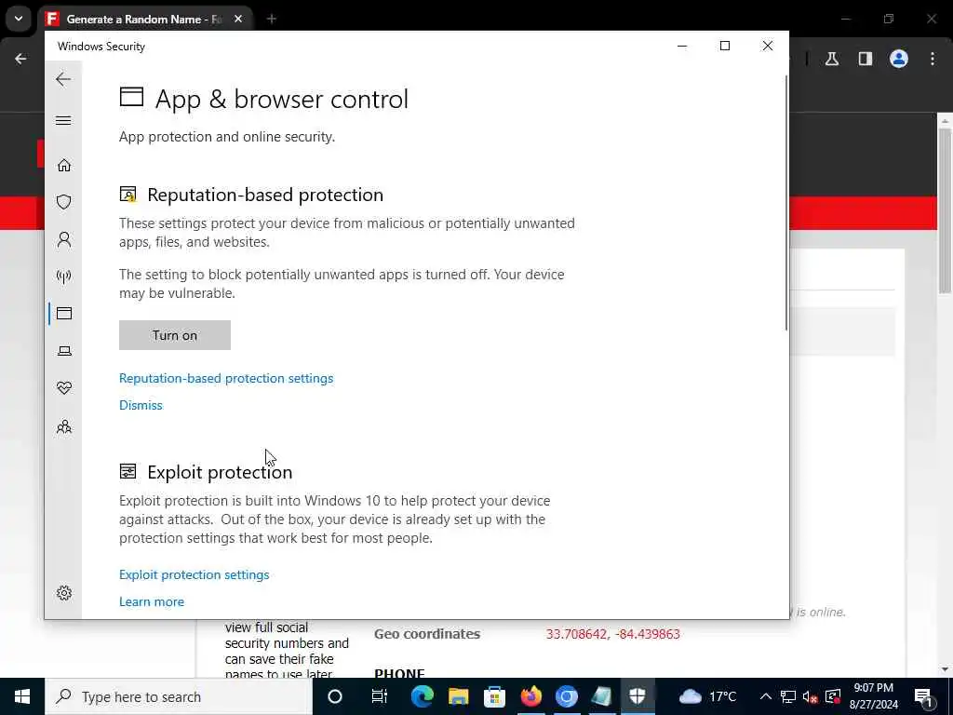Open a new browser tab
The height and width of the screenshot is (715, 953).
click(x=272, y=20)
